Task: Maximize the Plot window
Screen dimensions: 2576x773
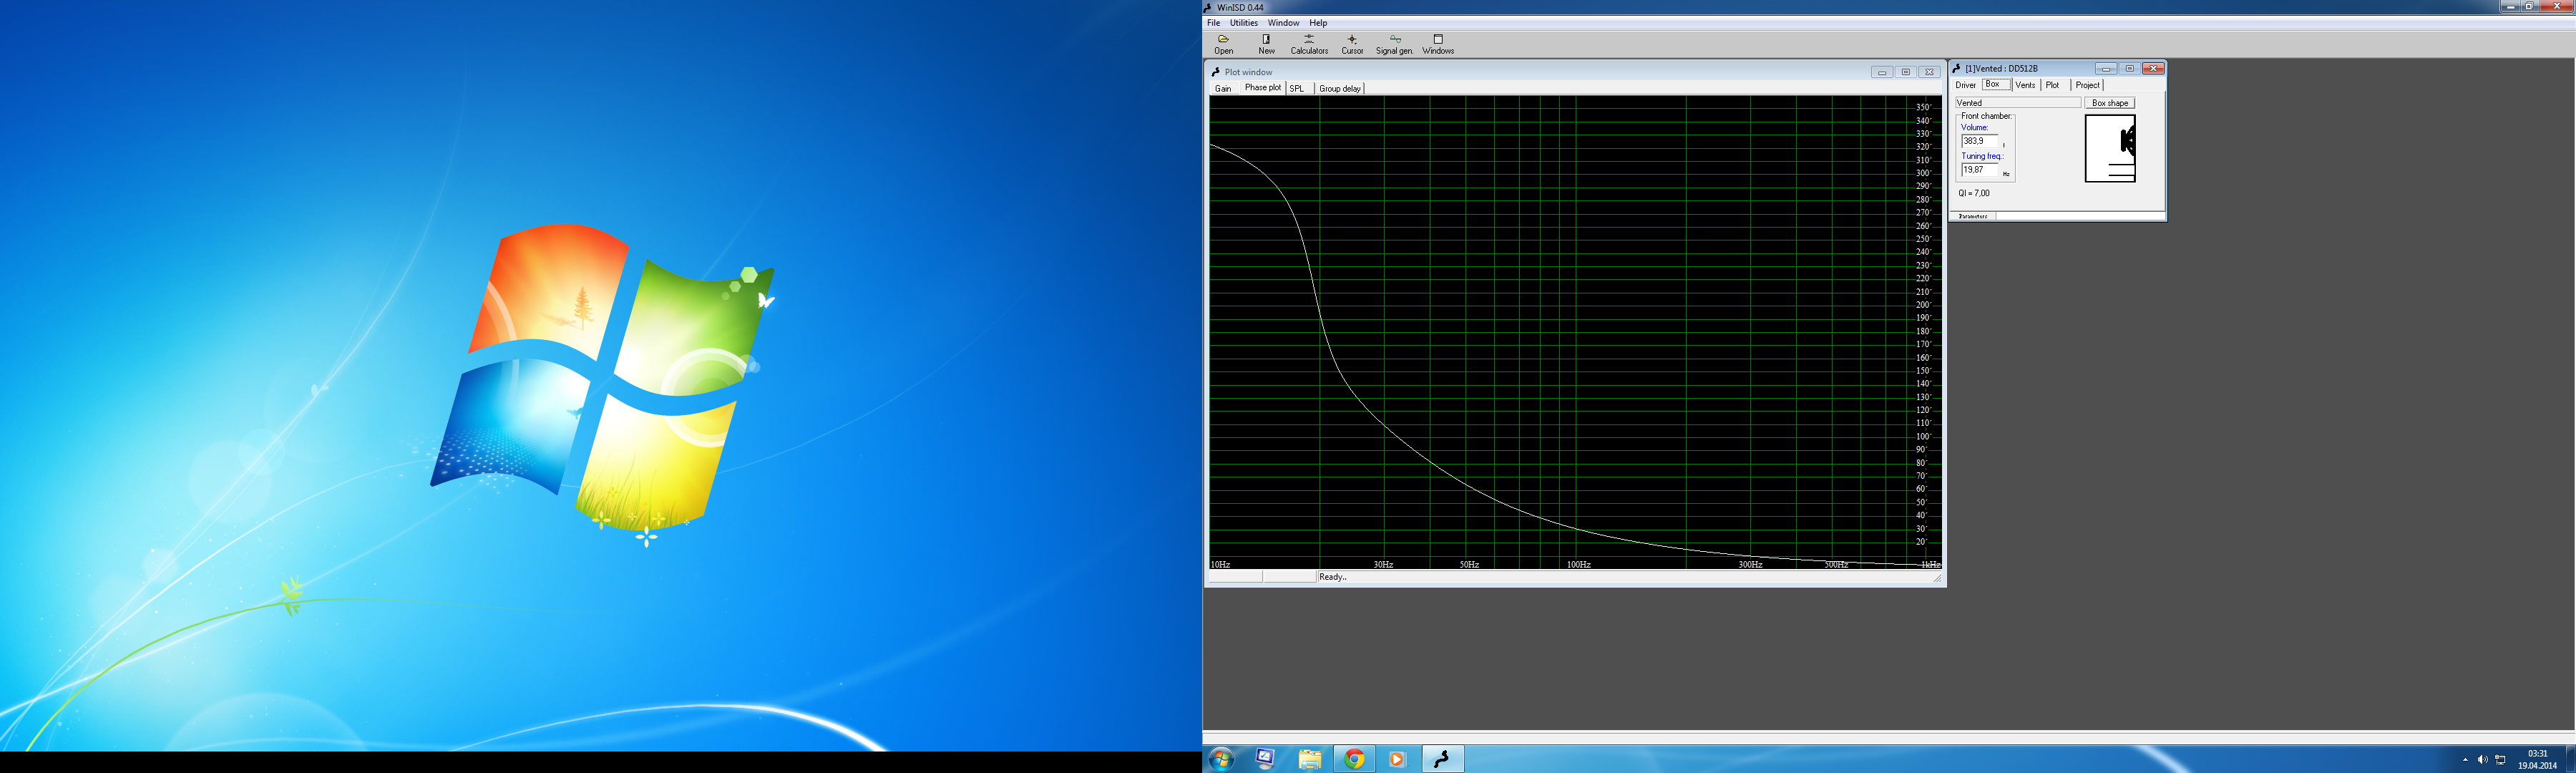Action: (1906, 72)
